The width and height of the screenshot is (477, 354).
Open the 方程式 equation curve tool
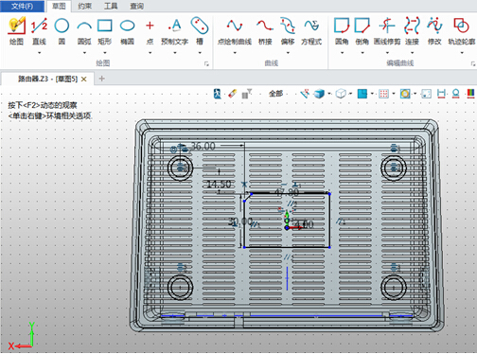[311, 31]
